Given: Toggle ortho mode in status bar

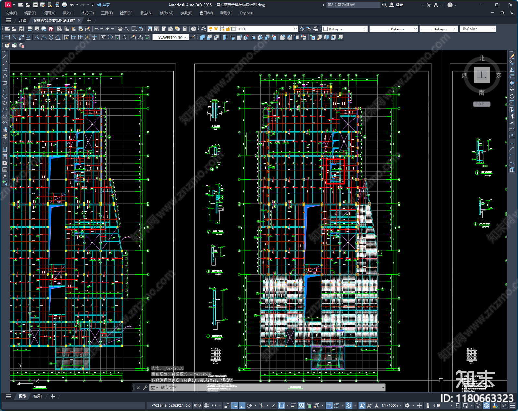Looking at the screenshot, I should pyautogui.click(x=242, y=405).
